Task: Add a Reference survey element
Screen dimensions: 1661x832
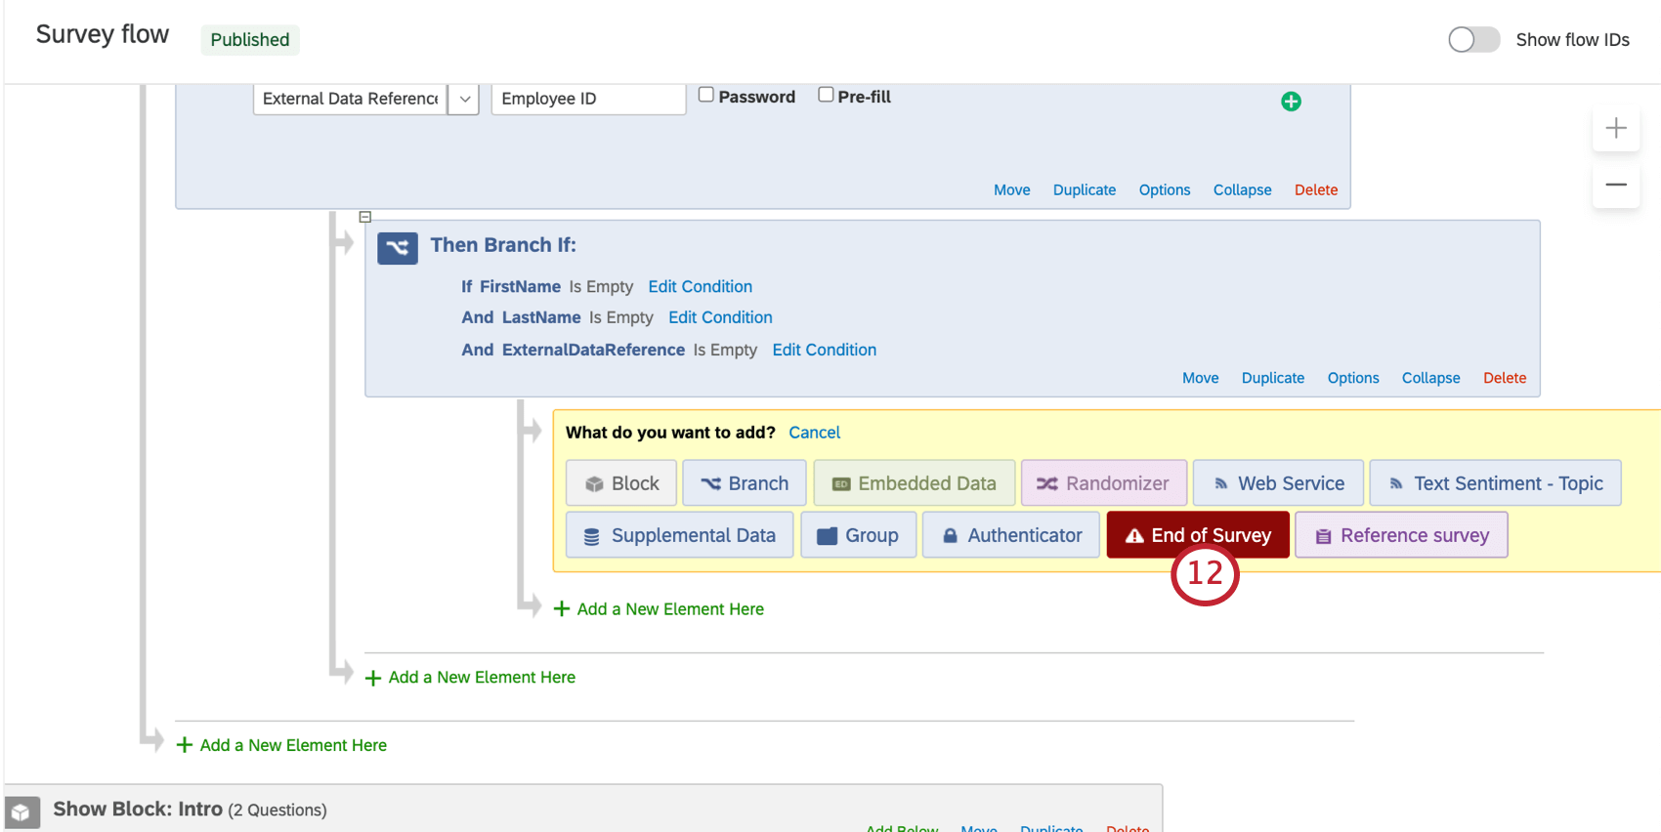Action: [x=1401, y=535]
